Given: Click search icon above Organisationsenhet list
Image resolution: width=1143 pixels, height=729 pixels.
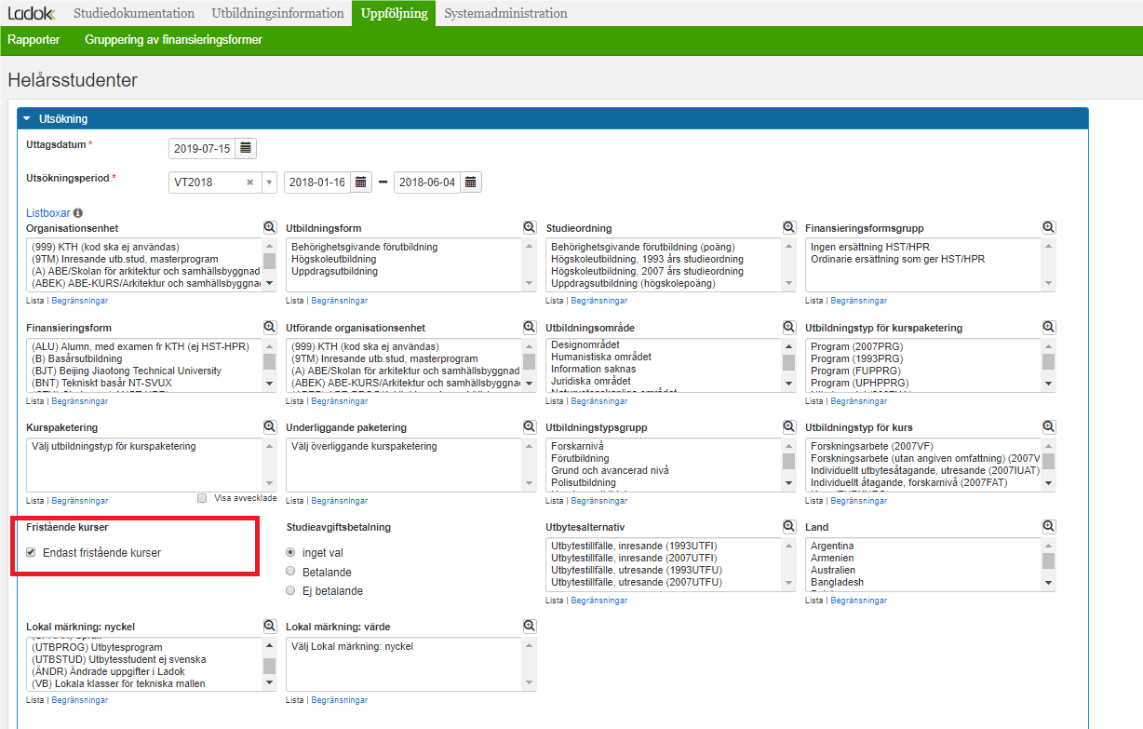Looking at the screenshot, I should point(270,227).
